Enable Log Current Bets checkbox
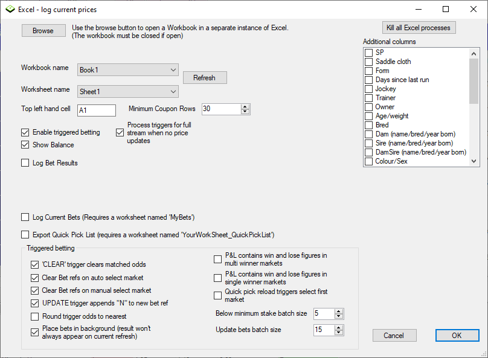This screenshot has width=488, height=358. pos(25,217)
